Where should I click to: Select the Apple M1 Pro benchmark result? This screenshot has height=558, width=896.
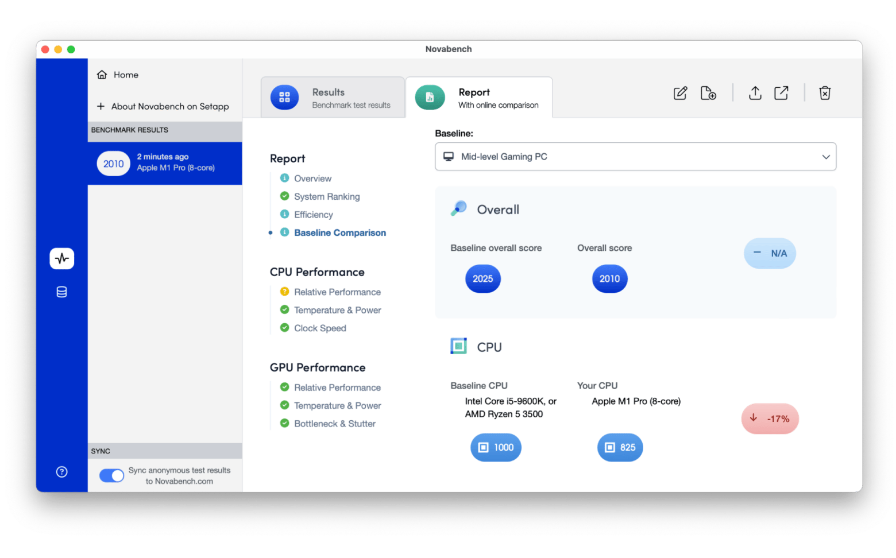(x=165, y=164)
